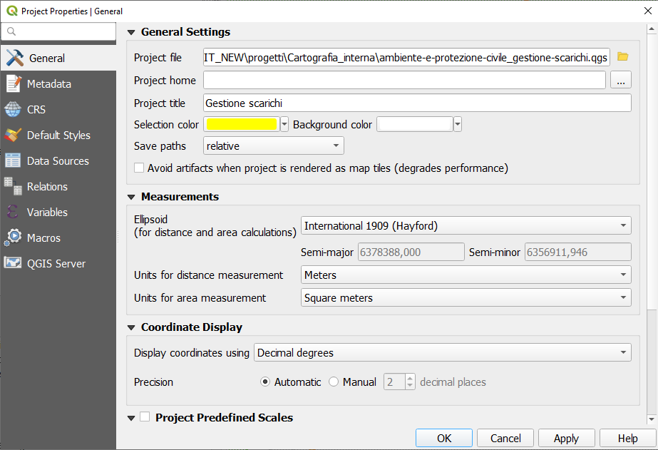Click the Cancel button

[x=505, y=439]
